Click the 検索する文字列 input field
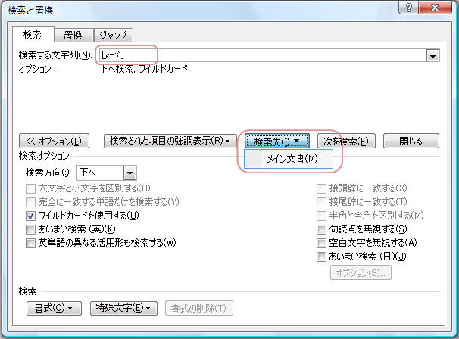Viewport: 459px width, 339px height. click(x=262, y=55)
